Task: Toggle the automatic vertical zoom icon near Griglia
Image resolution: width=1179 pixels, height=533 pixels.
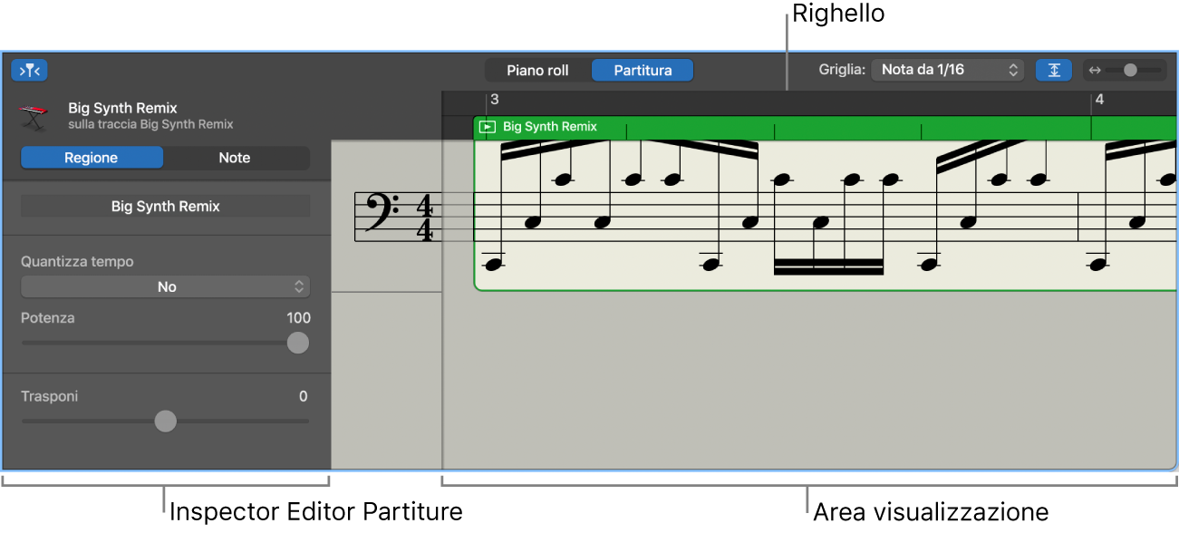Action: pyautogui.click(x=1054, y=69)
